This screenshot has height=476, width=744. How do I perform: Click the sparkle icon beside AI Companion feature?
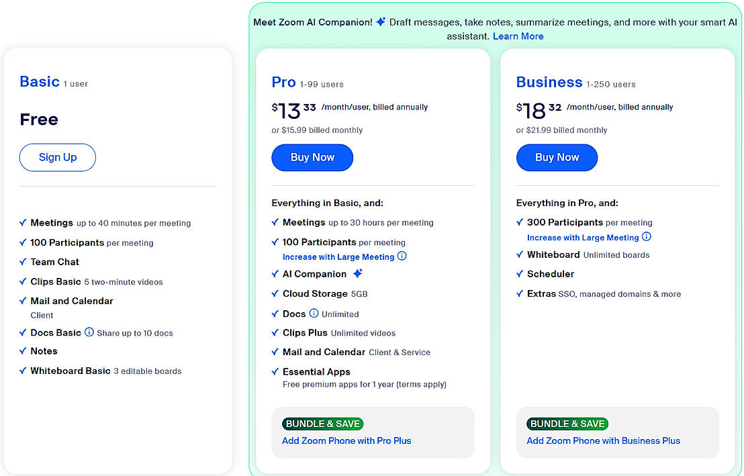358,274
